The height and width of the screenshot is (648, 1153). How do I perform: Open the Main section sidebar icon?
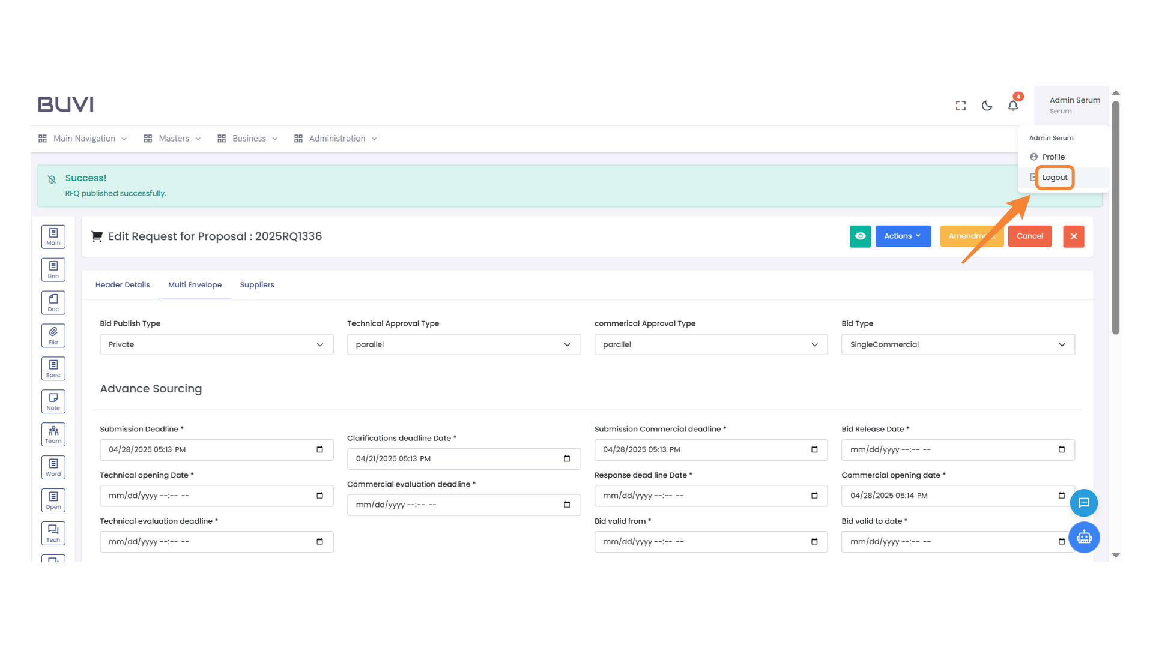point(53,236)
